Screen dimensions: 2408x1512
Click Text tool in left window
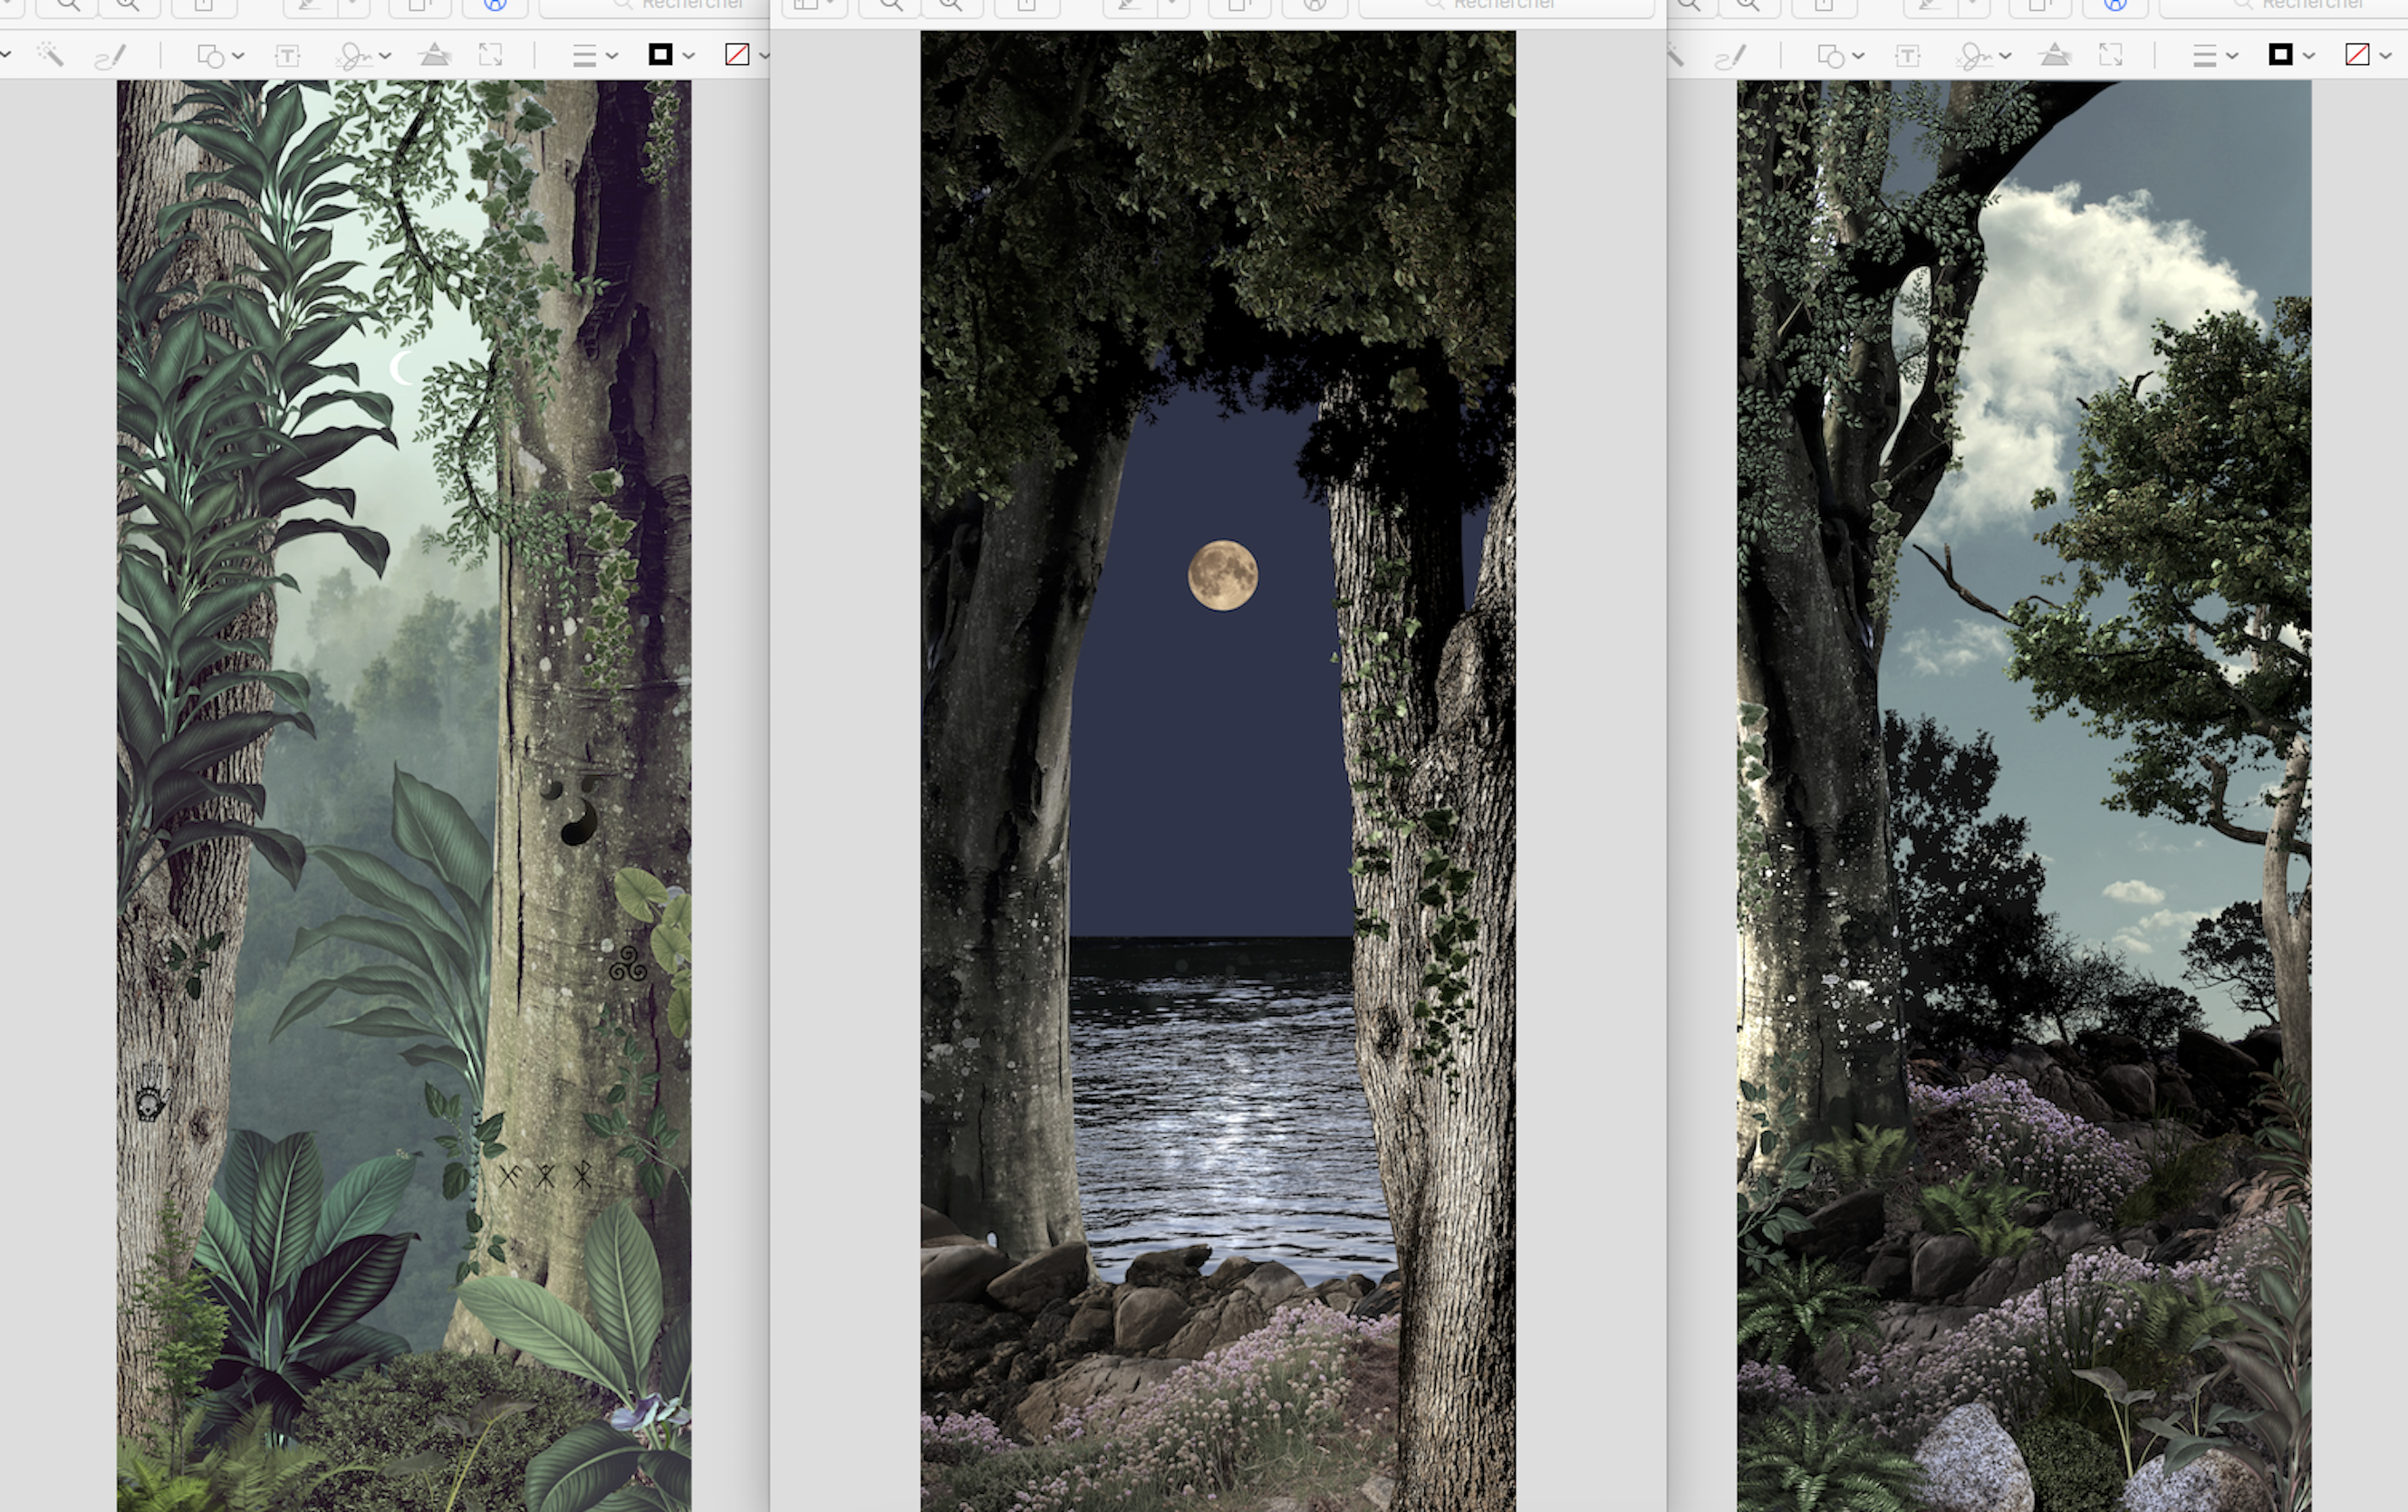tap(287, 55)
